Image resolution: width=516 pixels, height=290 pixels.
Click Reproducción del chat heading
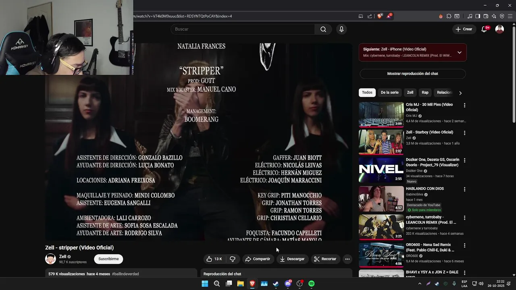pyautogui.click(x=222, y=274)
